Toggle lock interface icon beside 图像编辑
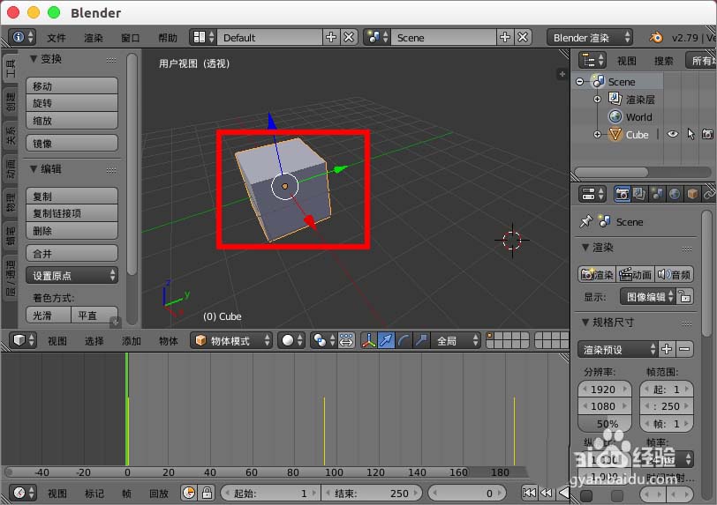The height and width of the screenshot is (505, 717). click(x=685, y=297)
